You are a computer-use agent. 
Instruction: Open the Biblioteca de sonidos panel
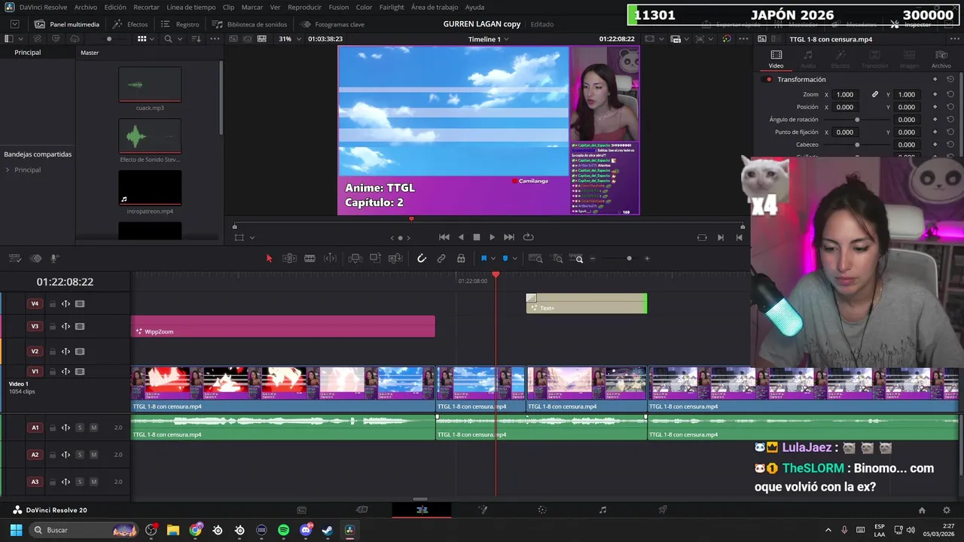[x=249, y=24]
